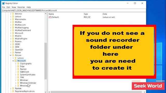Image resolution: width=166 pixels, height=93 pixels.
Task: Click the Edge folder icon
Action: [18, 66]
